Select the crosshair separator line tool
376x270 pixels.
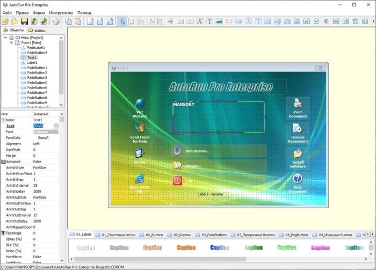[170, 21]
